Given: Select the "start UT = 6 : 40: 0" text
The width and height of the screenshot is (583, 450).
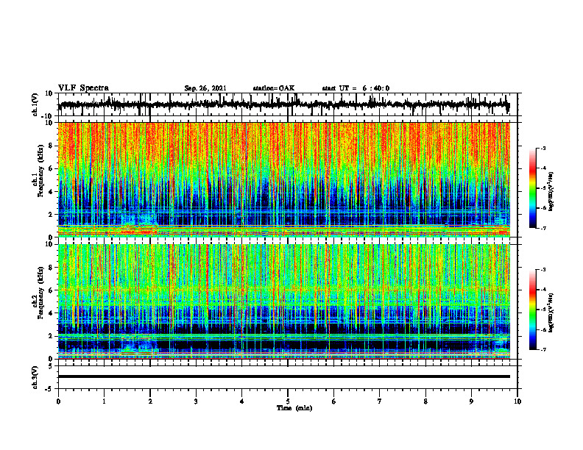Looking at the screenshot, I should point(356,88).
